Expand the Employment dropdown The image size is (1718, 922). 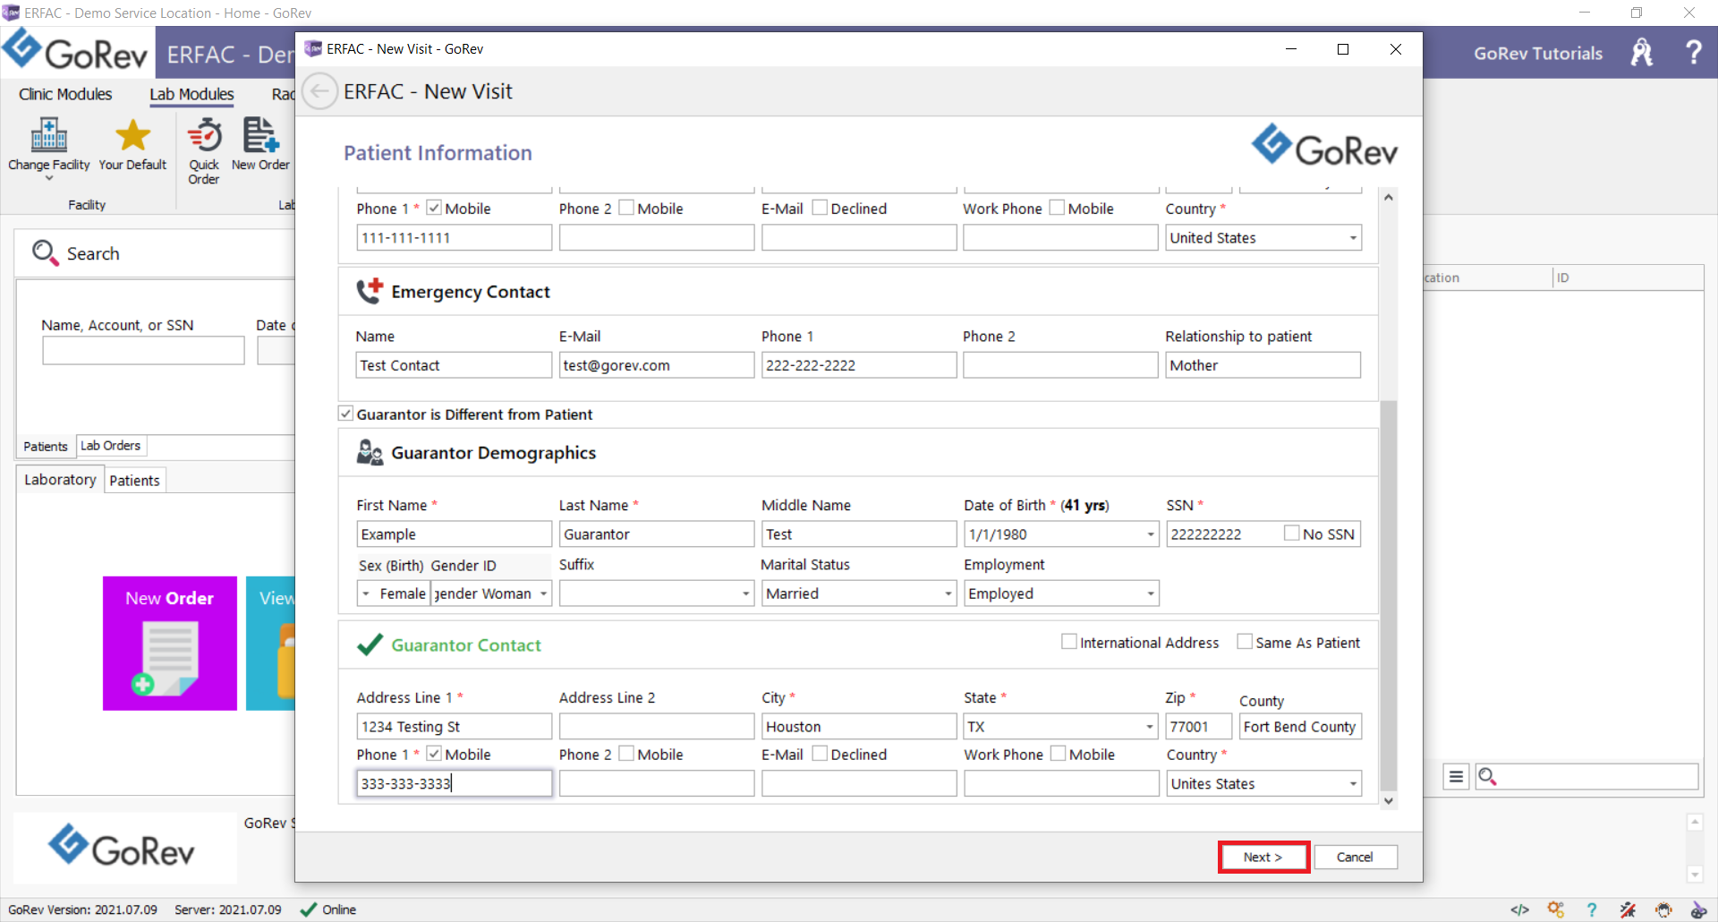(1151, 593)
